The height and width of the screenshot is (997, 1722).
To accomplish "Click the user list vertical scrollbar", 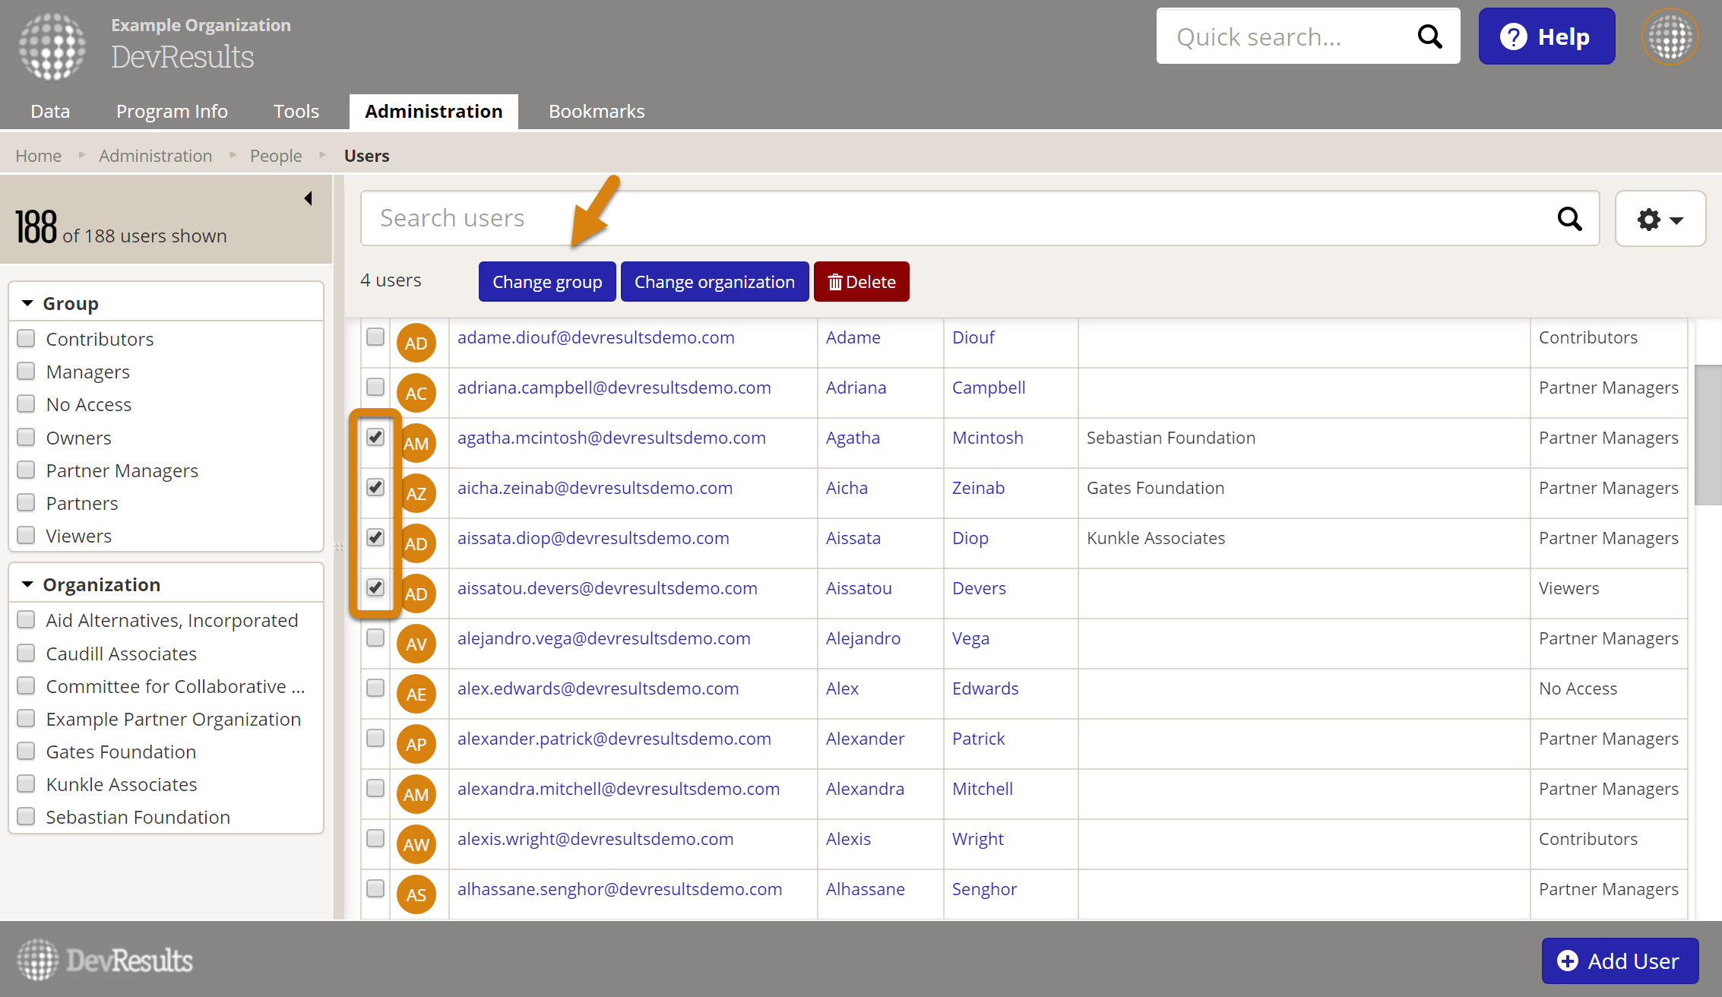I will [1708, 435].
